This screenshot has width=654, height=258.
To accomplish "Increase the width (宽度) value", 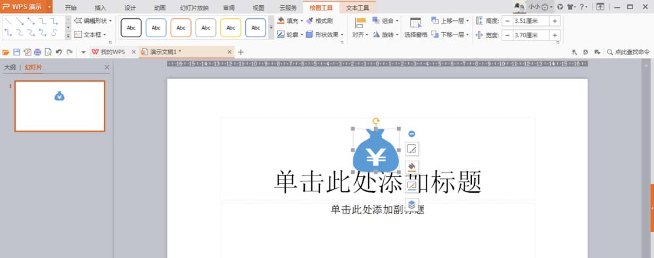I will click(555, 35).
